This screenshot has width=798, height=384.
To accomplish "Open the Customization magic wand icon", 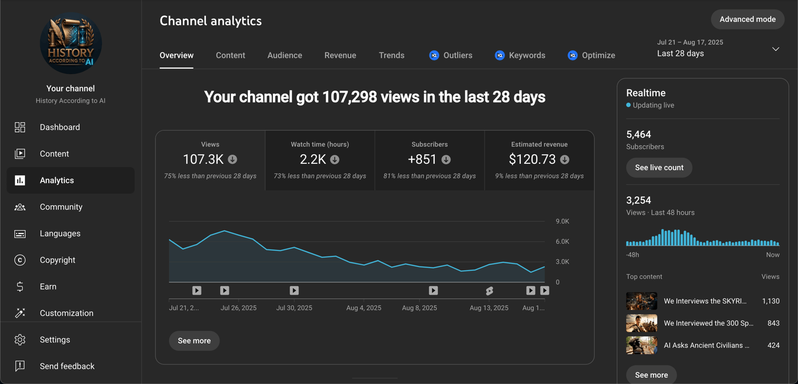I will tap(20, 313).
